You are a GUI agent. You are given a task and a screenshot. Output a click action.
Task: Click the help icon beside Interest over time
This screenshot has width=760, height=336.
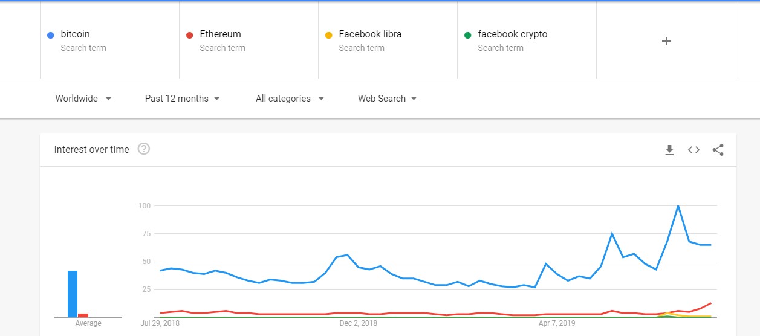pyautogui.click(x=143, y=149)
